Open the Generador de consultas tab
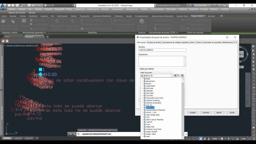256x144 pixels. coord(212,42)
